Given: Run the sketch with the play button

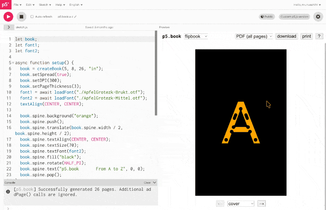Looking at the screenshot, I should click(8, 17).
